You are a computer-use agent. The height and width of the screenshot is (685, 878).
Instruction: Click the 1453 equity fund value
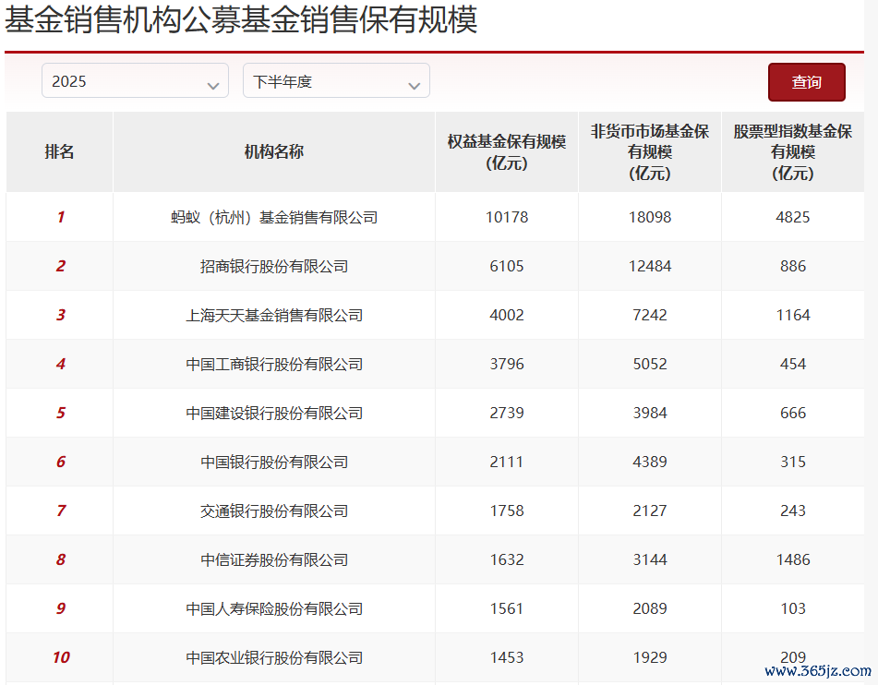(x=507, y=657)
